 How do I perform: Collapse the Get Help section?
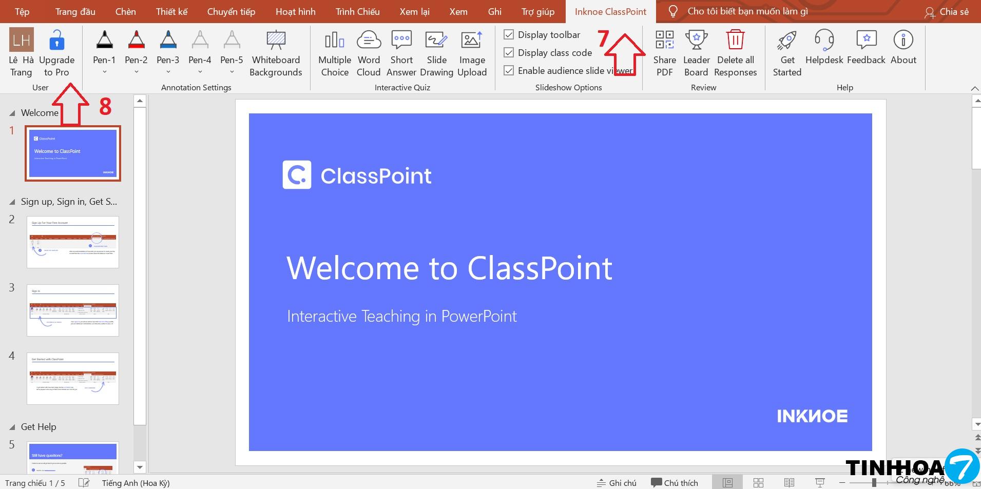tap(12, 427)
